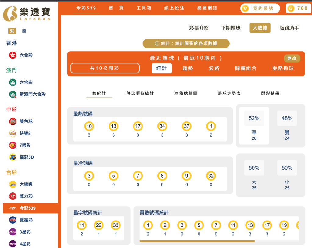Click the 共10次開彩 button
The width and height of the screenshot is (312, 248).
click(105, 68)
